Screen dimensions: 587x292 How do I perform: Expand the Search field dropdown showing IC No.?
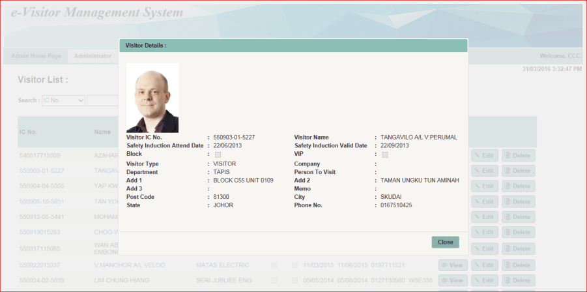tap(64, 100)
